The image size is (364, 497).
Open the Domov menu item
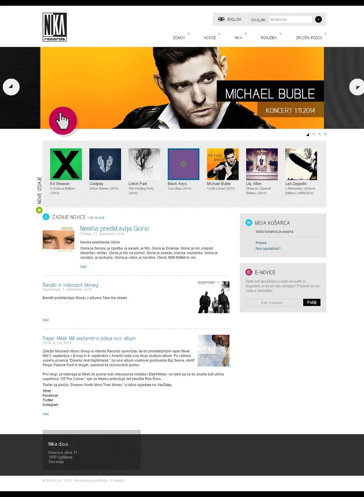click(179, 38)
